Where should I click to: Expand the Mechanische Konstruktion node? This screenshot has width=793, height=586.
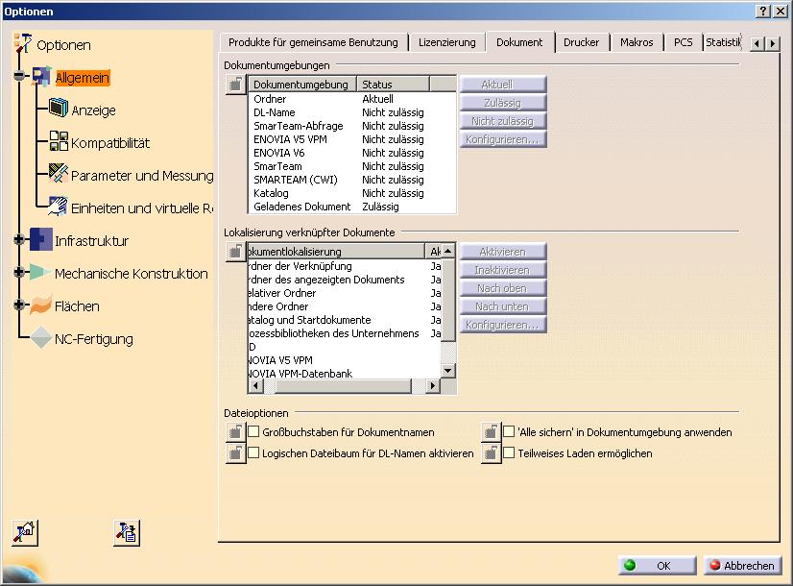point(19,272)
